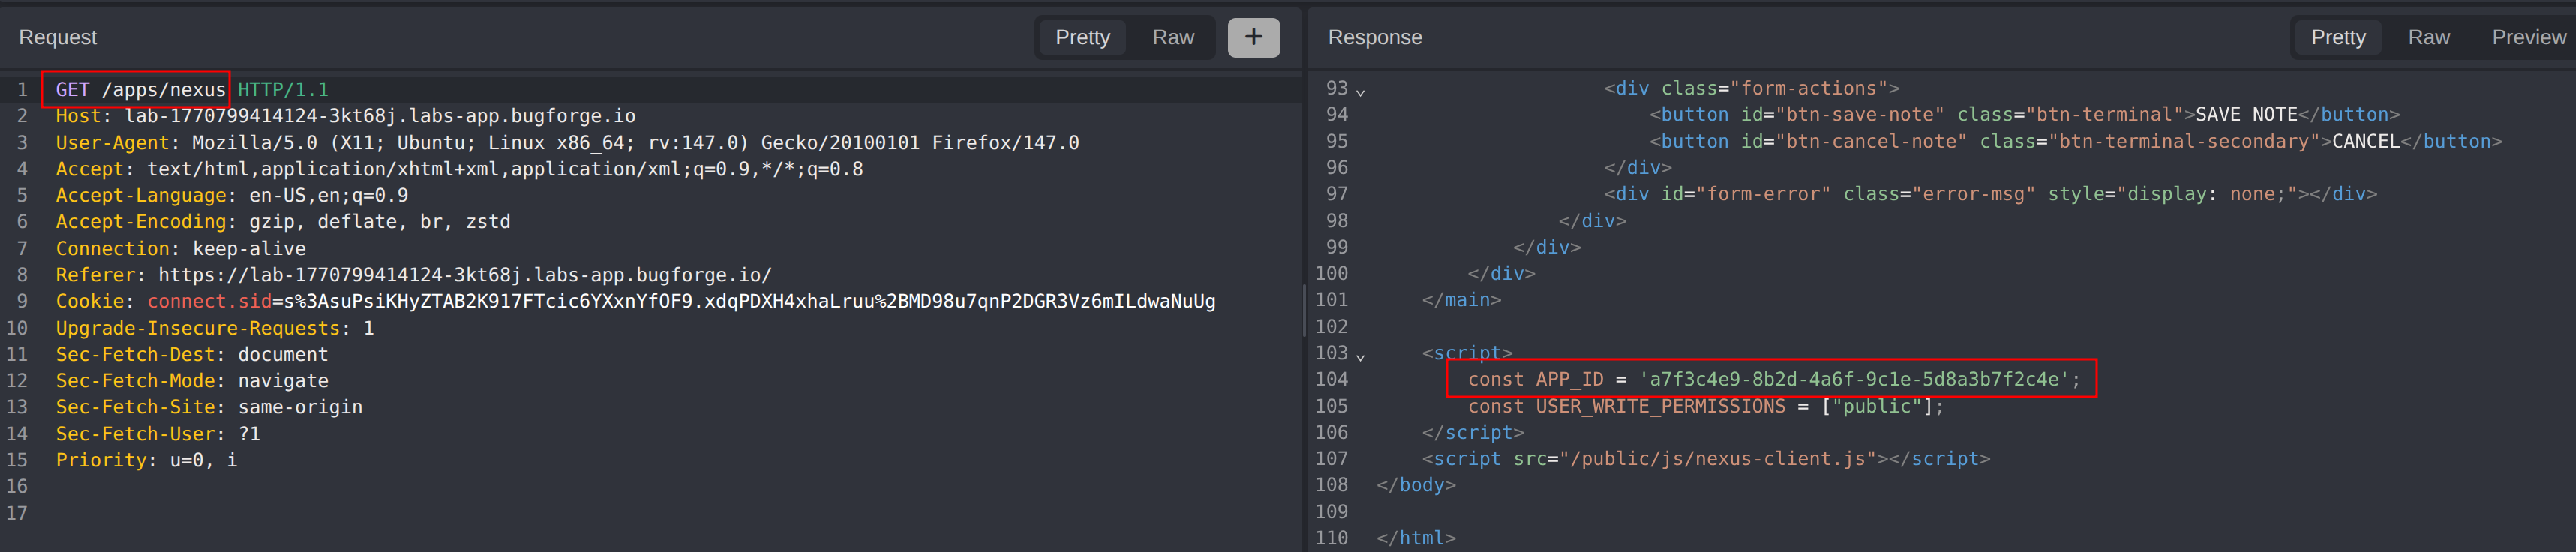This screenshot has height=552, width=2576.
Task: Open the Preview tab in Response panel
Action: coord(2527,37)
